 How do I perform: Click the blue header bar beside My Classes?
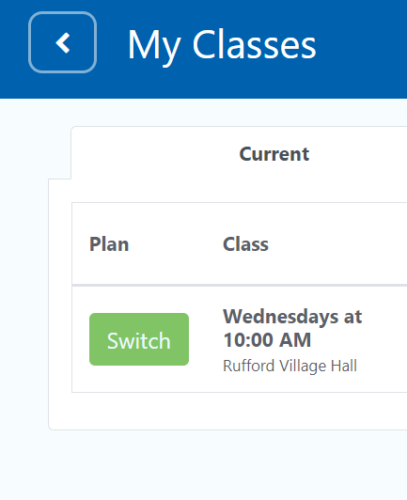(360, 48)
